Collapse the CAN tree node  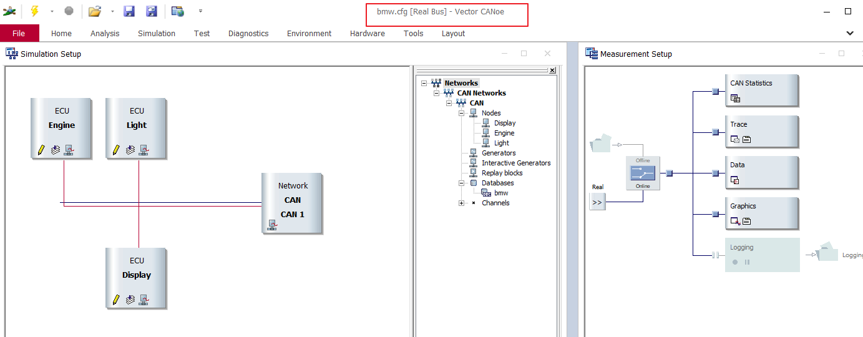tap(449, 103)
